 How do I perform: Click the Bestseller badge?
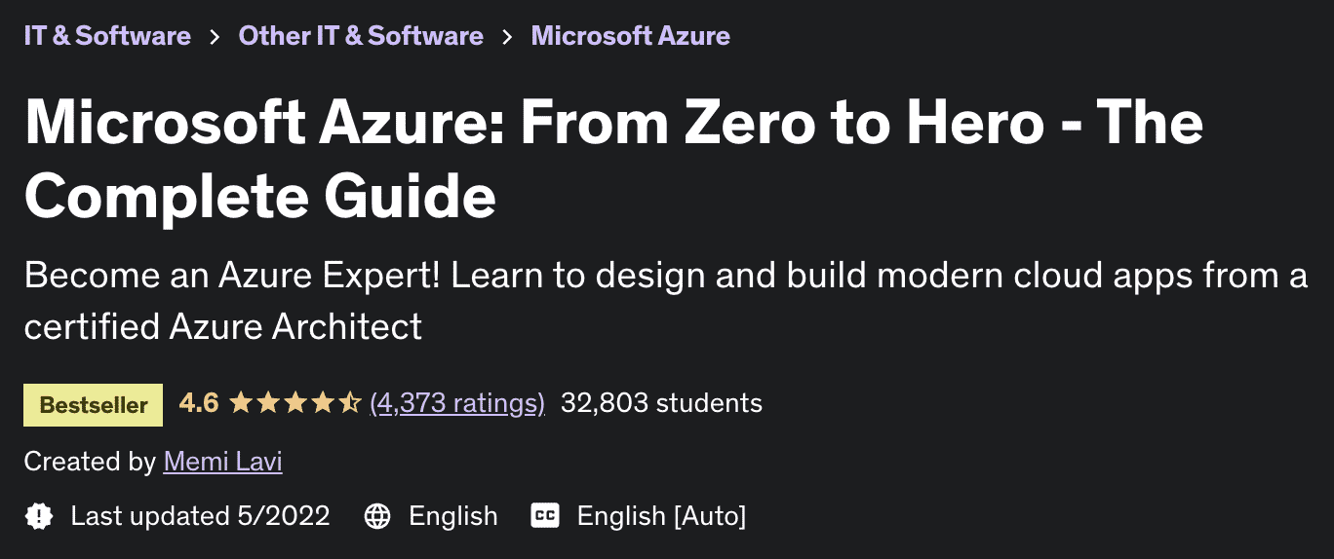94,404
